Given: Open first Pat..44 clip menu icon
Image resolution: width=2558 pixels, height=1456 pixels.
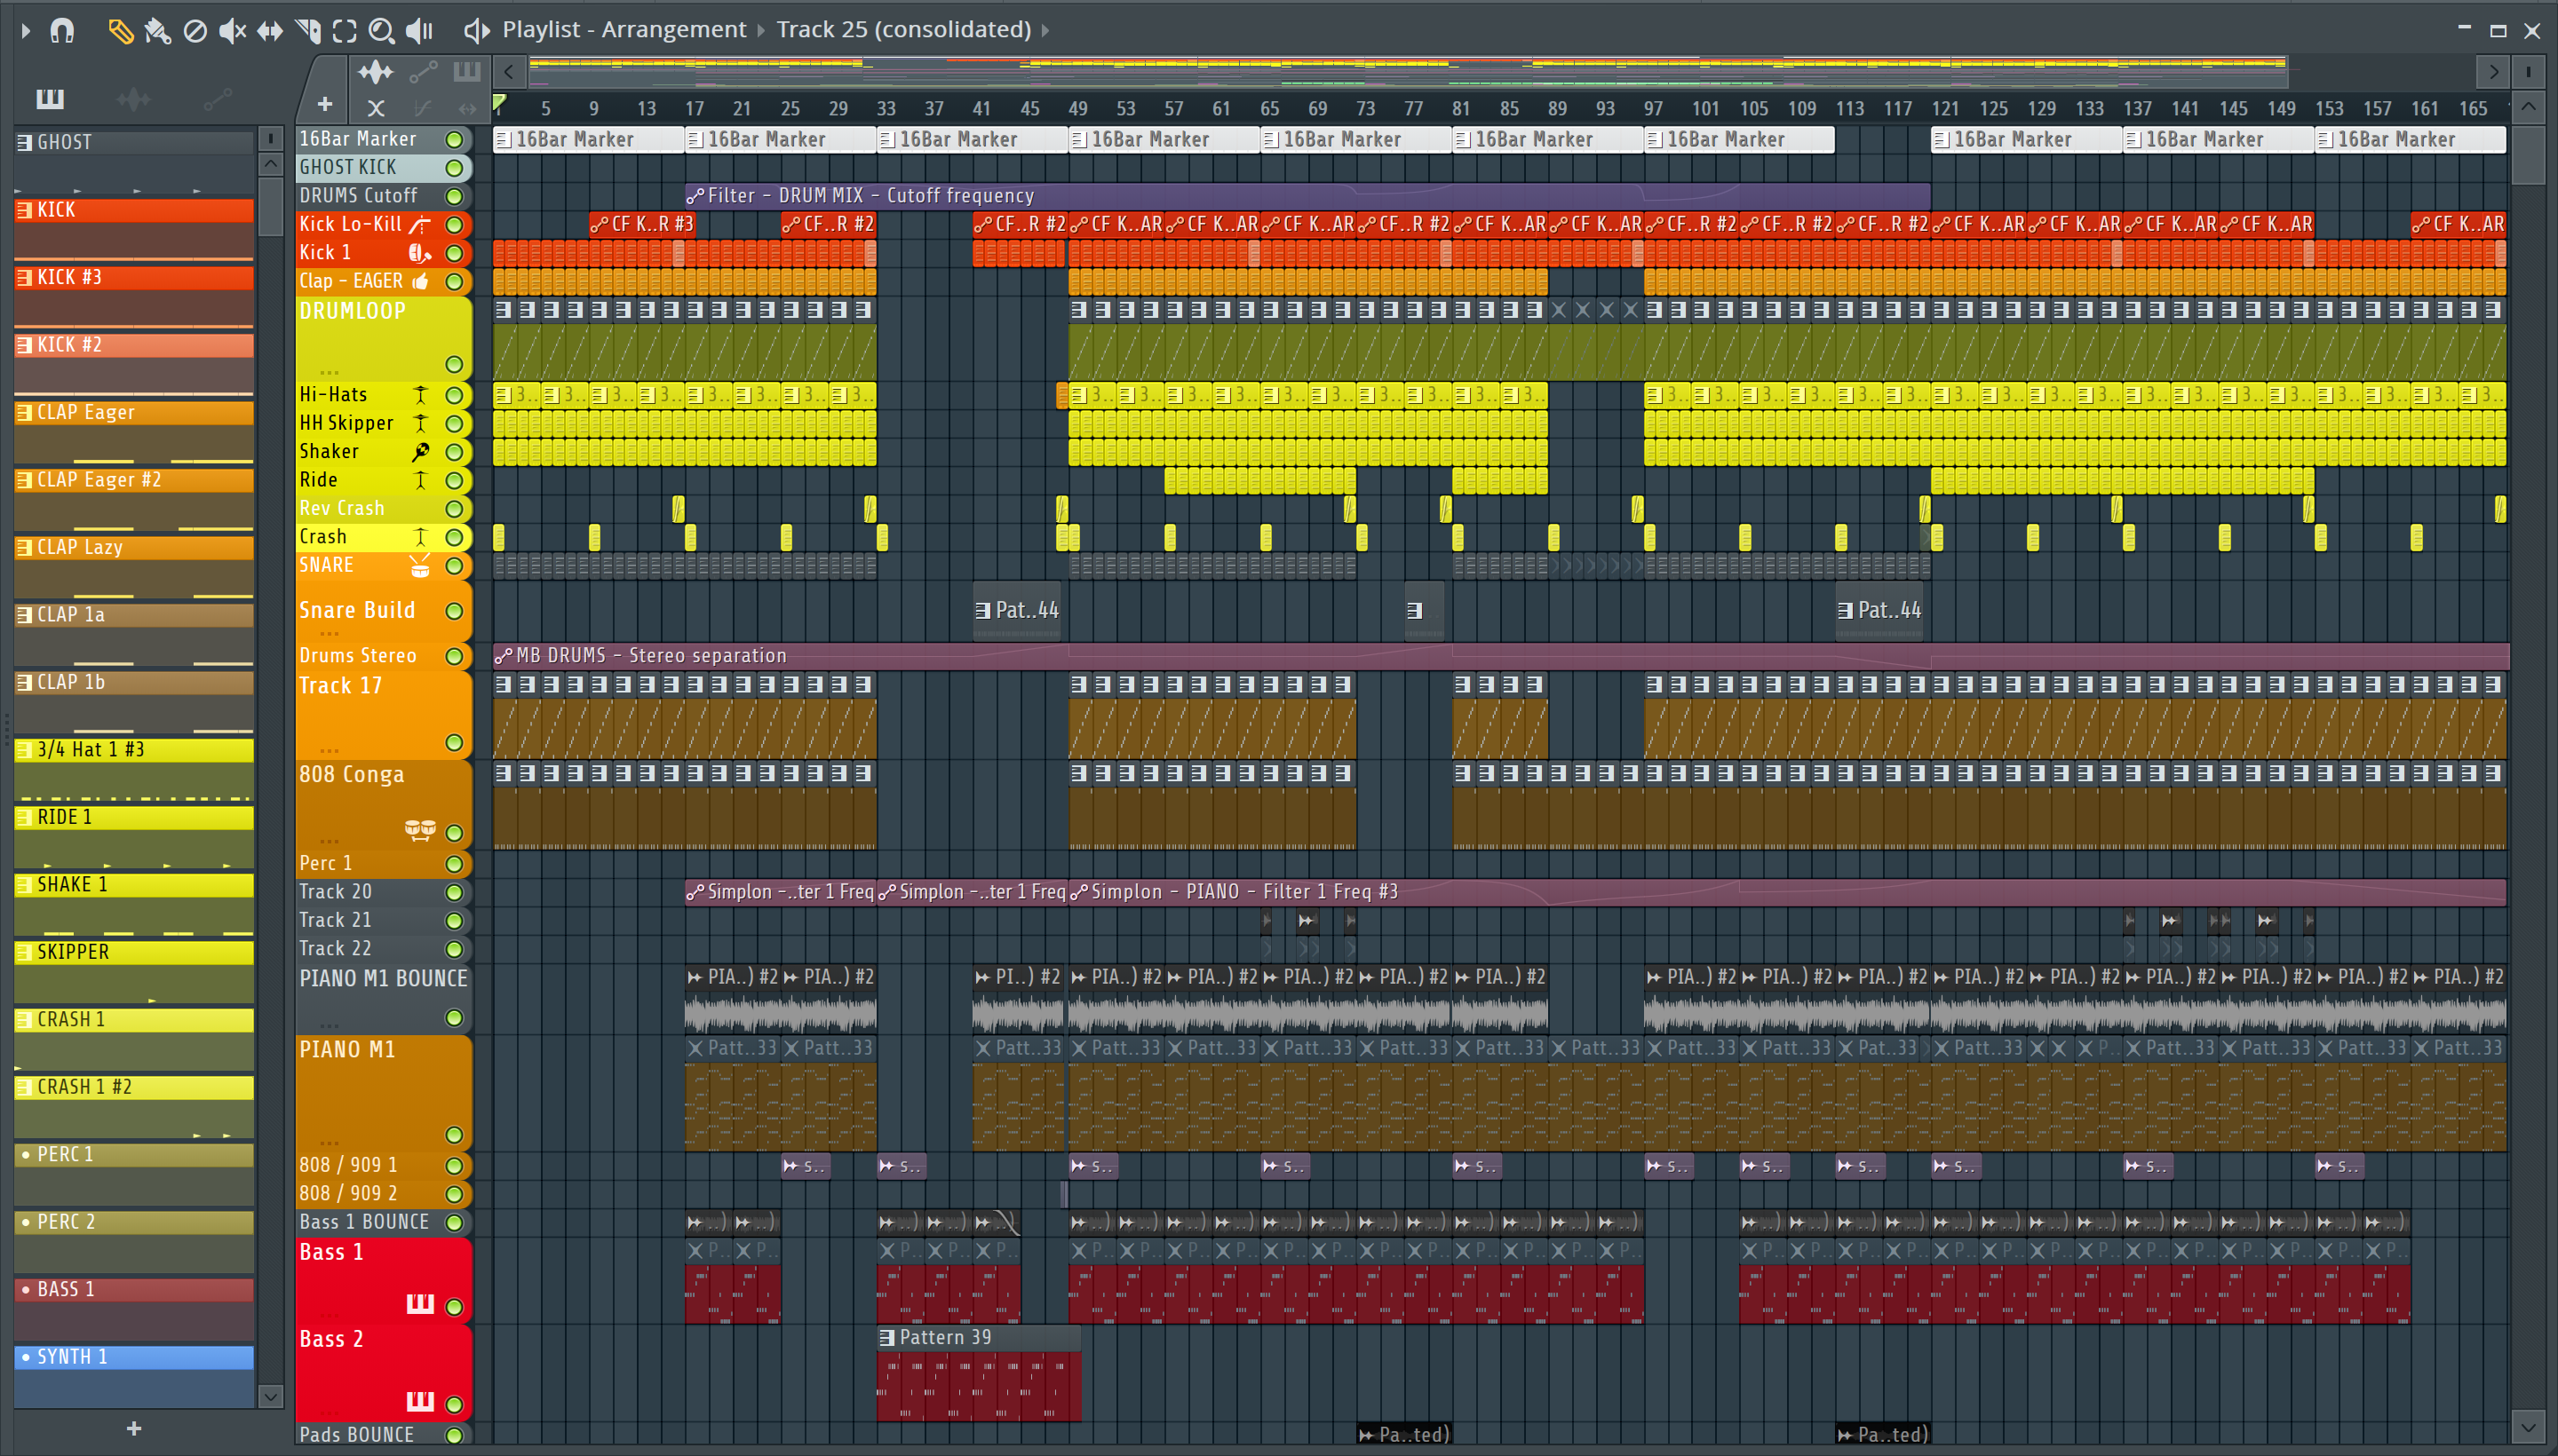Looking at the screenshot, I should click(983, 611).
